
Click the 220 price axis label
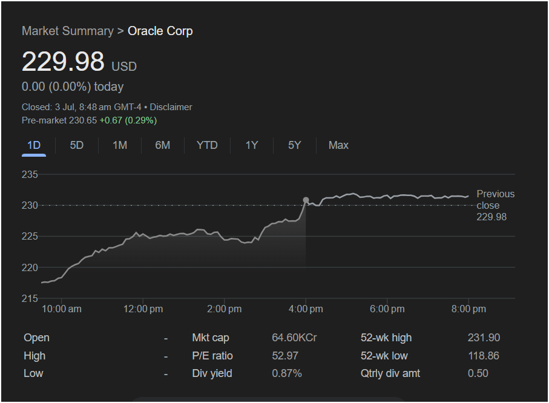[x=30, y=267]
